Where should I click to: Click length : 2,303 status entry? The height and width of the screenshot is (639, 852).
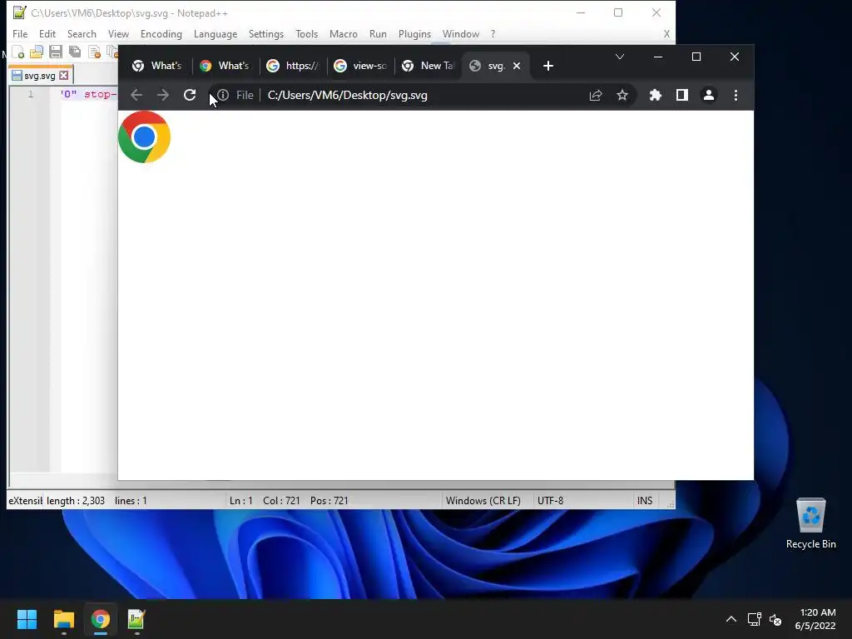[76, 500]
